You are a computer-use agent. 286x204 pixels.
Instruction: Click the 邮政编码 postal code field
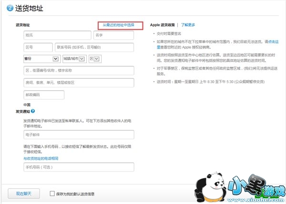44,95
